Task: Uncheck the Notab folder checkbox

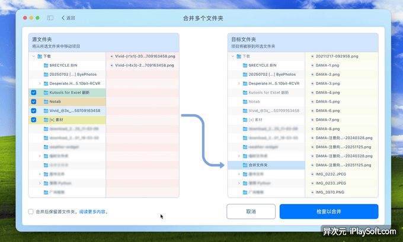Action: [34, 102]
